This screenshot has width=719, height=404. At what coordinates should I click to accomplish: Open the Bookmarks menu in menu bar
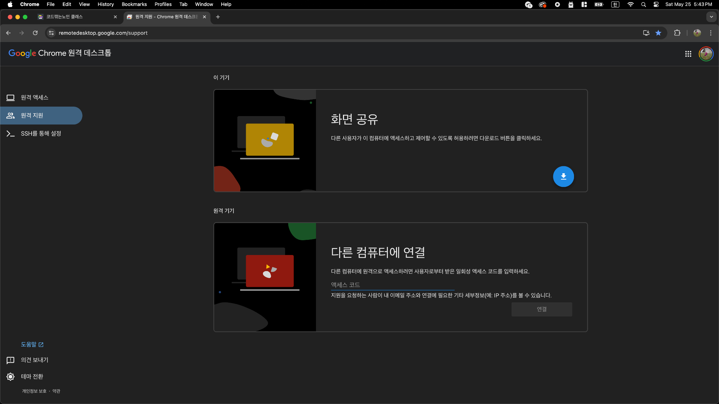(x=134, y=4)
